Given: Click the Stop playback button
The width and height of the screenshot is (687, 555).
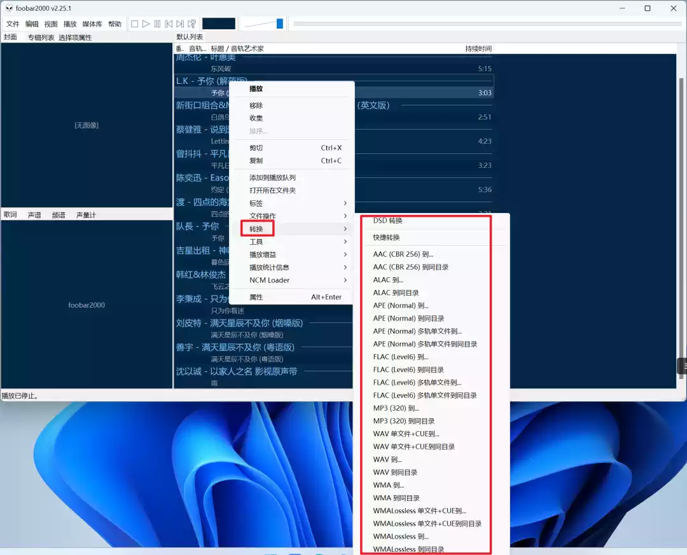Looking at the screenshot, I should pos(134,24).
